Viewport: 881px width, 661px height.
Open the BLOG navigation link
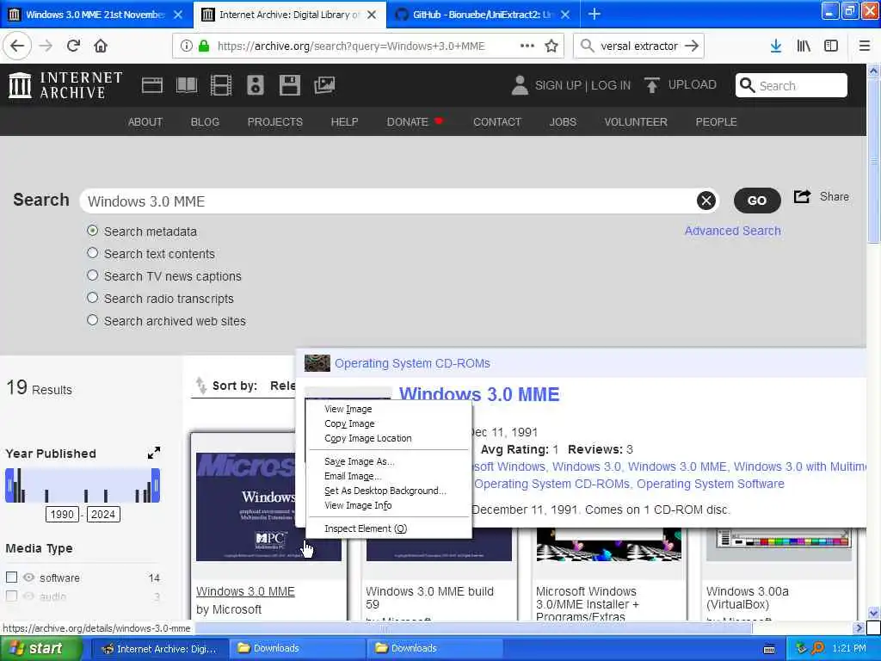click(205, 122)
